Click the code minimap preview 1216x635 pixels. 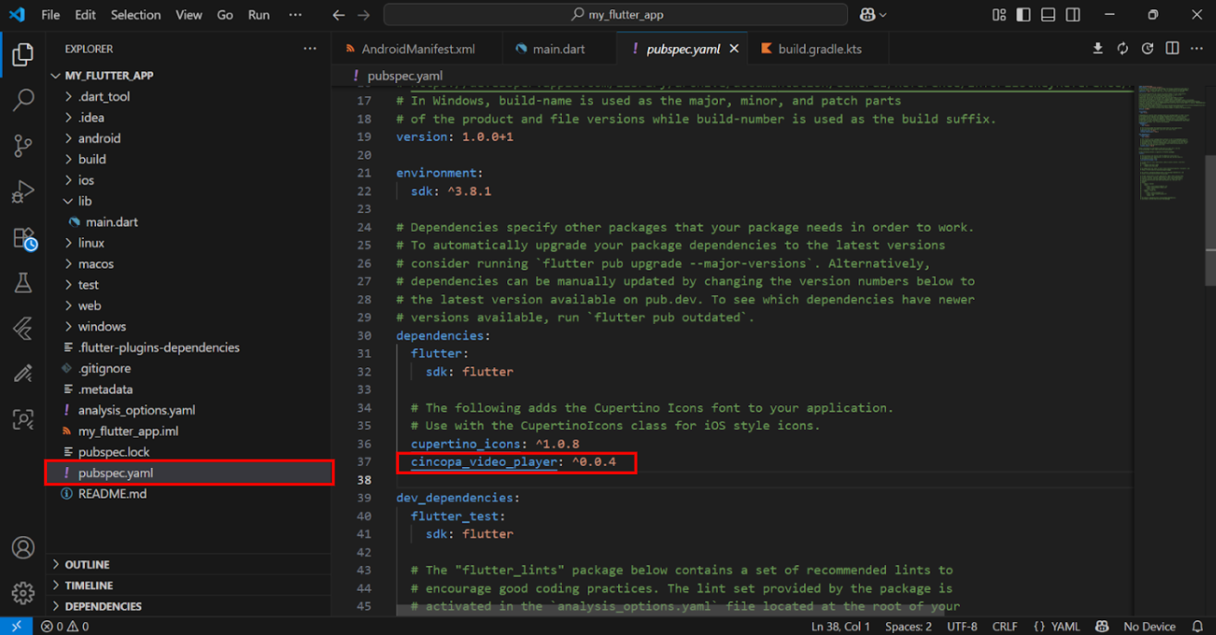point(1170,143)
